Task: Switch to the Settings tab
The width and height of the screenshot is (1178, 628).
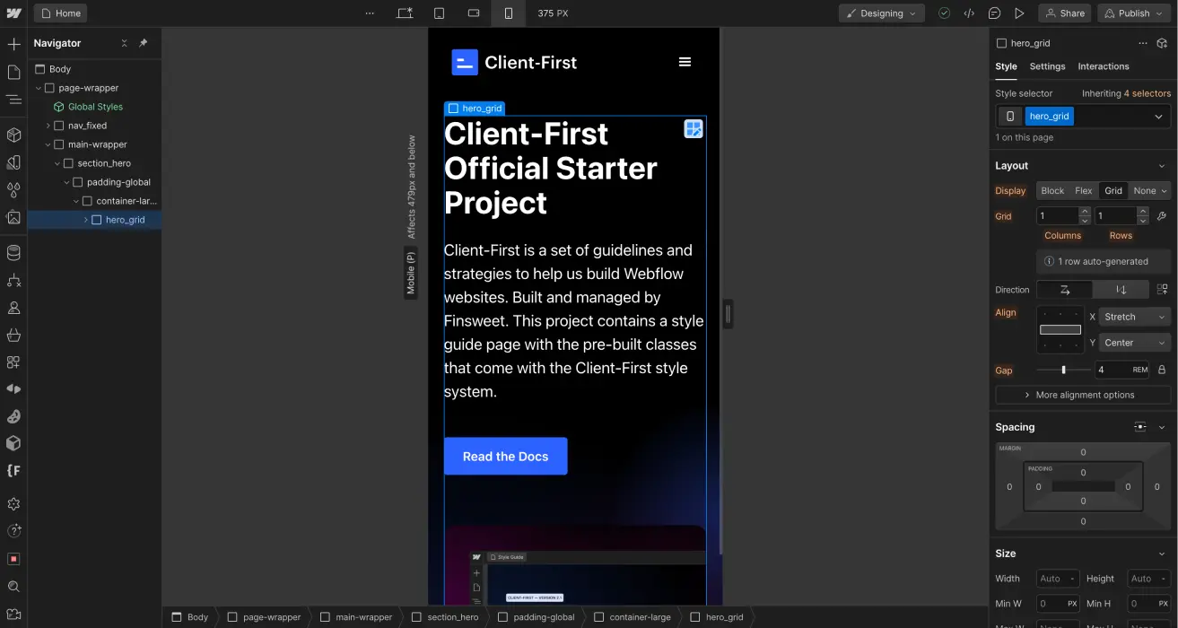Action: click(x=1047, y=66)
